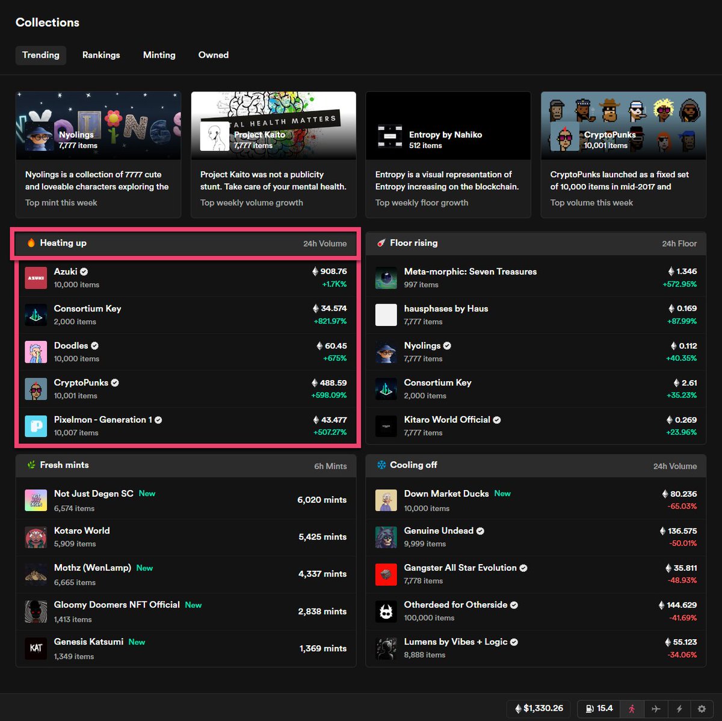722x721 pixels.
Task: Open Otherdeed for Otherside link
Action: click(455, 605)
